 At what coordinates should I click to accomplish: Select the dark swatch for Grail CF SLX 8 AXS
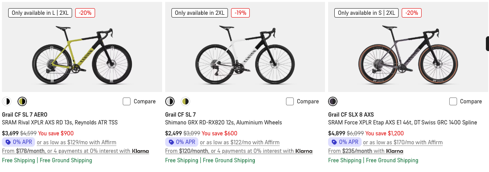coord(333,101)
